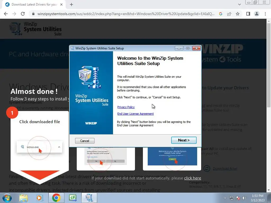Open Action Center flag icon in tray
Image resolution: width=271 pixels, height=203 pixels.
(238, 198)
